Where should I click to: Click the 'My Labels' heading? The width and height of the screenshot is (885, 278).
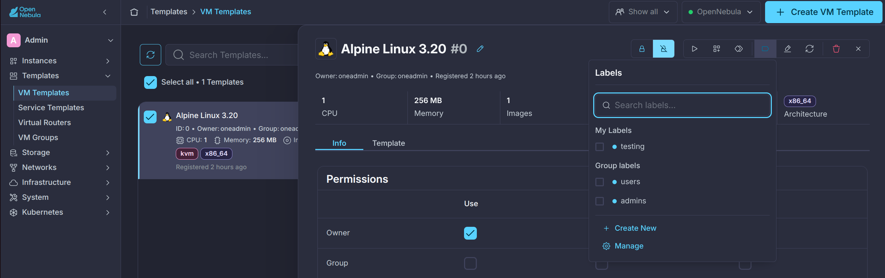(613, 130)
